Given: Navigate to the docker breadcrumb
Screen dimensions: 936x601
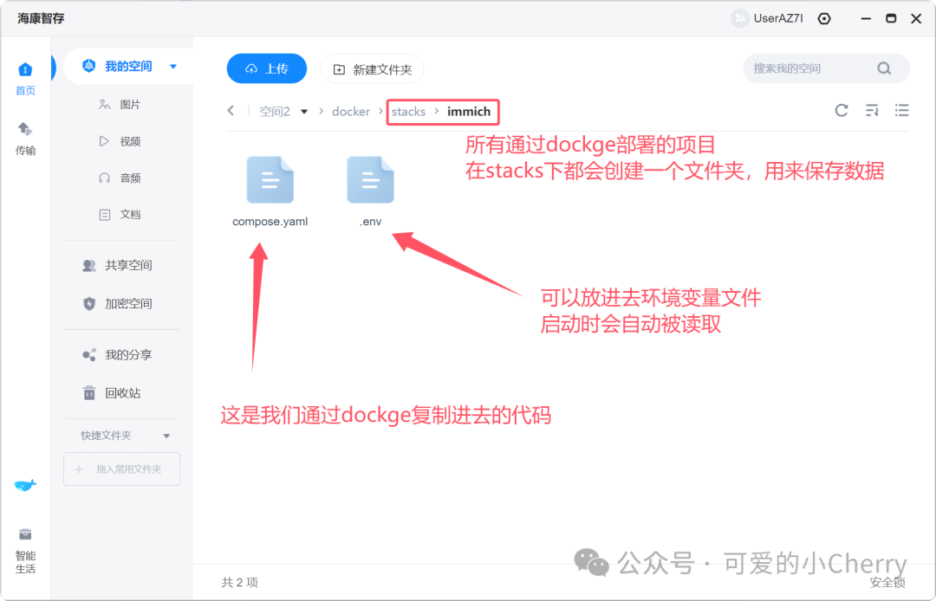Looking at the screenshot, I should (x=351, y=112).
